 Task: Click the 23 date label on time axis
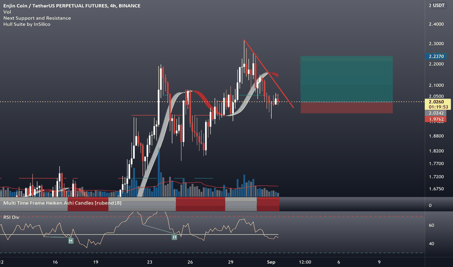pyautogui.click(x=149, y=262)
